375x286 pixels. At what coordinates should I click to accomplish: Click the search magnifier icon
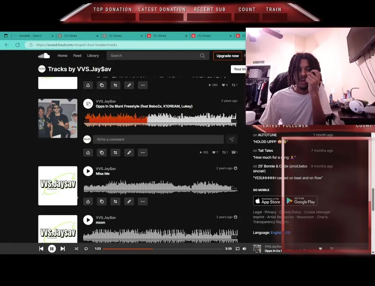click(202, 56)
